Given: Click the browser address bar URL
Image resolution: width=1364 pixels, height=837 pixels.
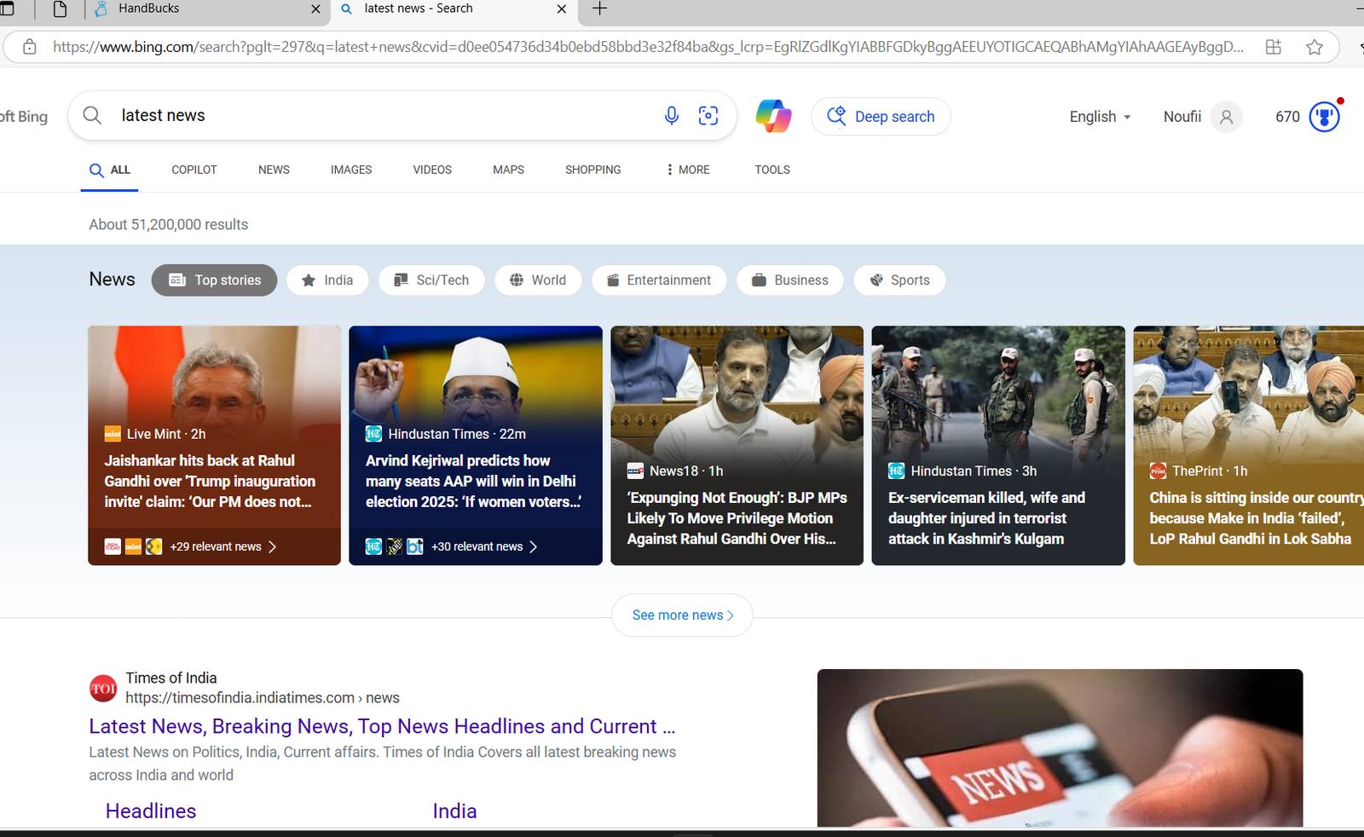Looking at the screenshot, I should [648, 47].
